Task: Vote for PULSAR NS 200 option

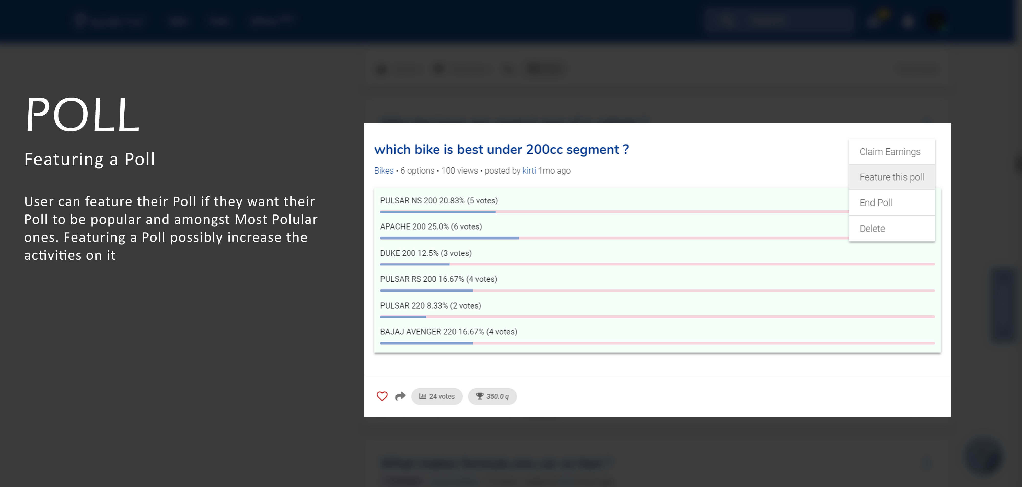Action: [x=438, y=200]
